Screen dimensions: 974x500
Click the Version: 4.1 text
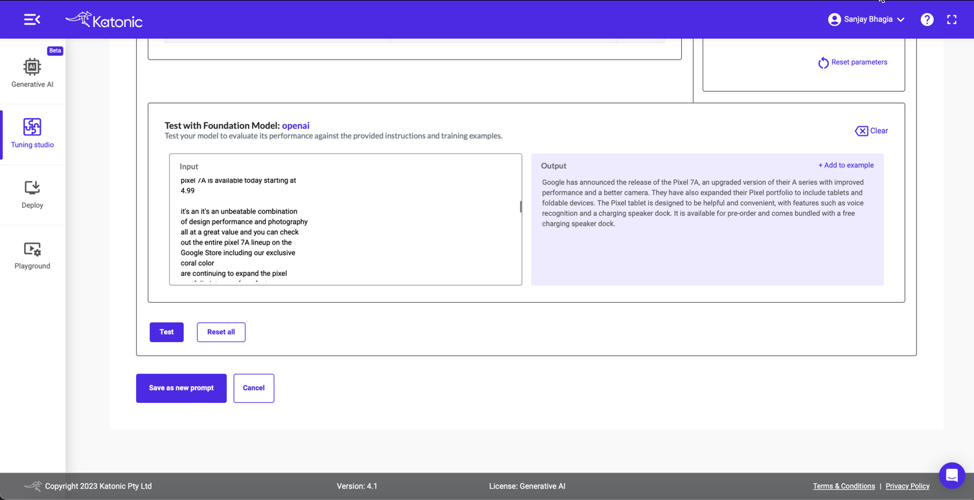(x=357, y=486)
